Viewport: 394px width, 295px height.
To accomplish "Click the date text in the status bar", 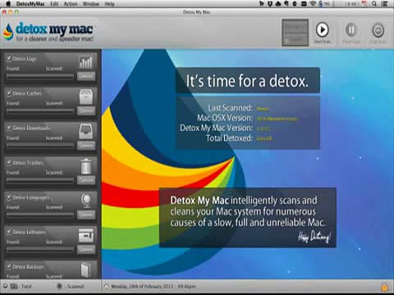I will coord(153,287).
